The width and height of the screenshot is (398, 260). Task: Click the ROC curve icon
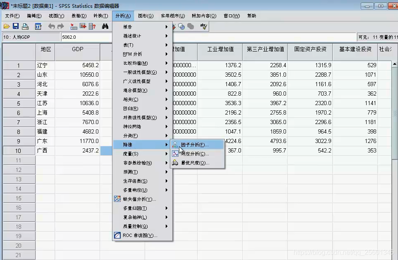click(x=117, y=235)
